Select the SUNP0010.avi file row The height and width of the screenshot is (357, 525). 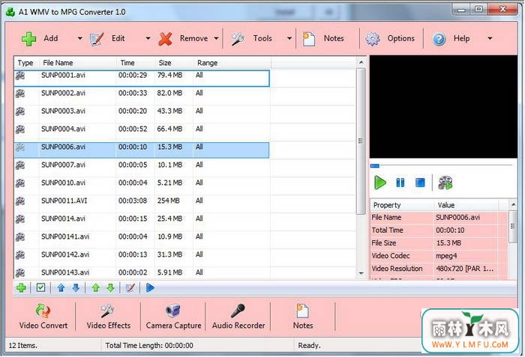142,186
